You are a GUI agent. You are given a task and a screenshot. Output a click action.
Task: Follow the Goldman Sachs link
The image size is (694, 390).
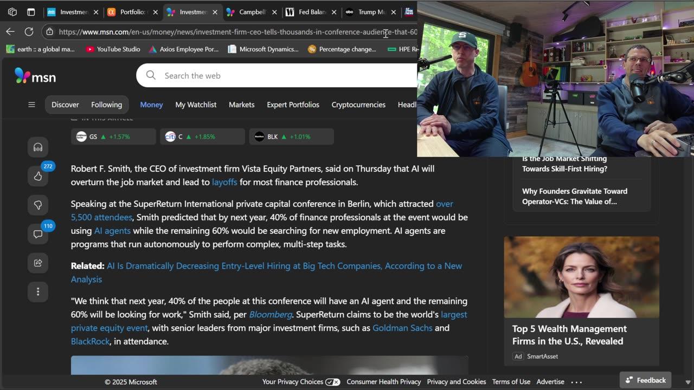[x=402, y=328]
